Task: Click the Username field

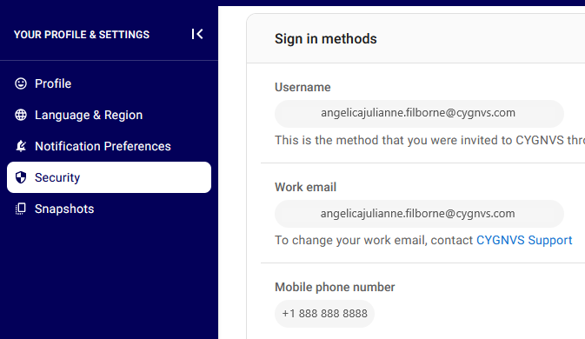Action: [x=419, y=113]
